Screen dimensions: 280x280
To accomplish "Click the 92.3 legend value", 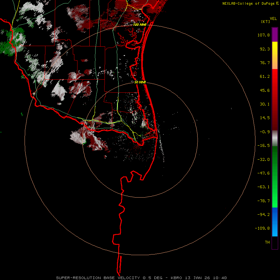I will [265, 49].
